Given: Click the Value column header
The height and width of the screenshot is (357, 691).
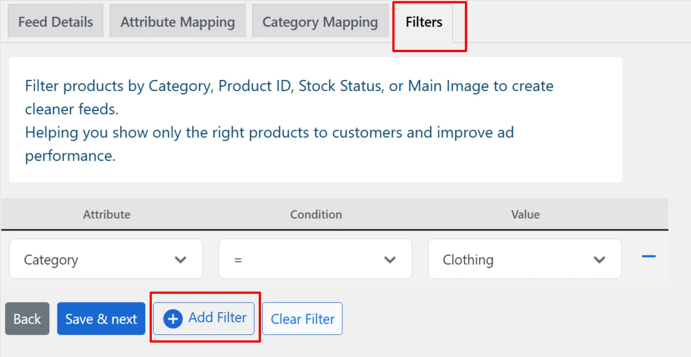Looking at the screenshot, I should tap(525, 215).
